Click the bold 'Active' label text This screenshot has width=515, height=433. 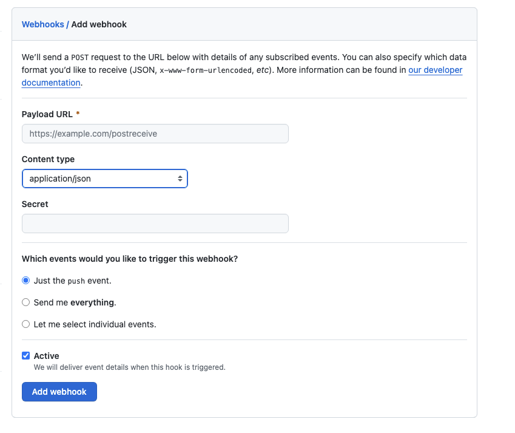tap(47, 356)
